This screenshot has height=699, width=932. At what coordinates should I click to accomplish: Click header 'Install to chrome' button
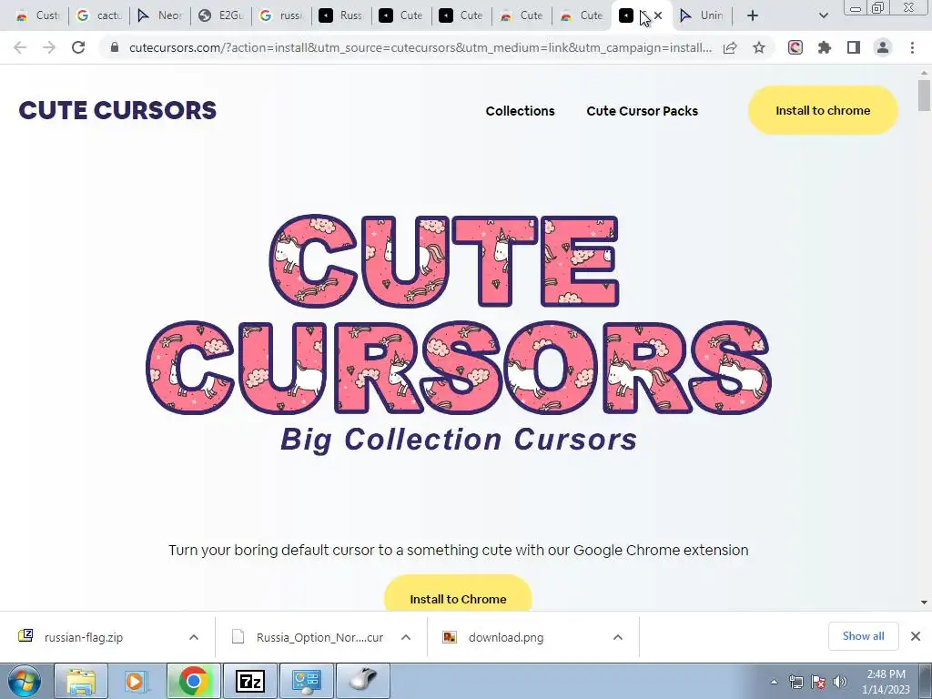point(823,110)
